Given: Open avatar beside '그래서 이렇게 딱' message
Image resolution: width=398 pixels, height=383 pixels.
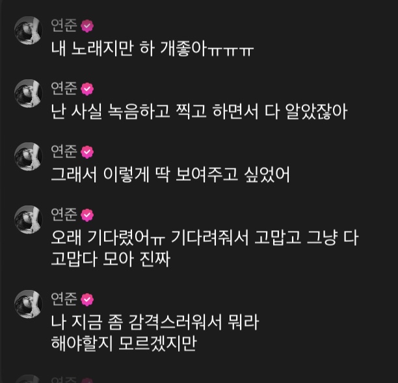Looking at the screenshot, I should click(28, 156).
